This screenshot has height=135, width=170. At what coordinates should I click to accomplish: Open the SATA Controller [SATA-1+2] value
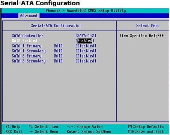point(86,36)
